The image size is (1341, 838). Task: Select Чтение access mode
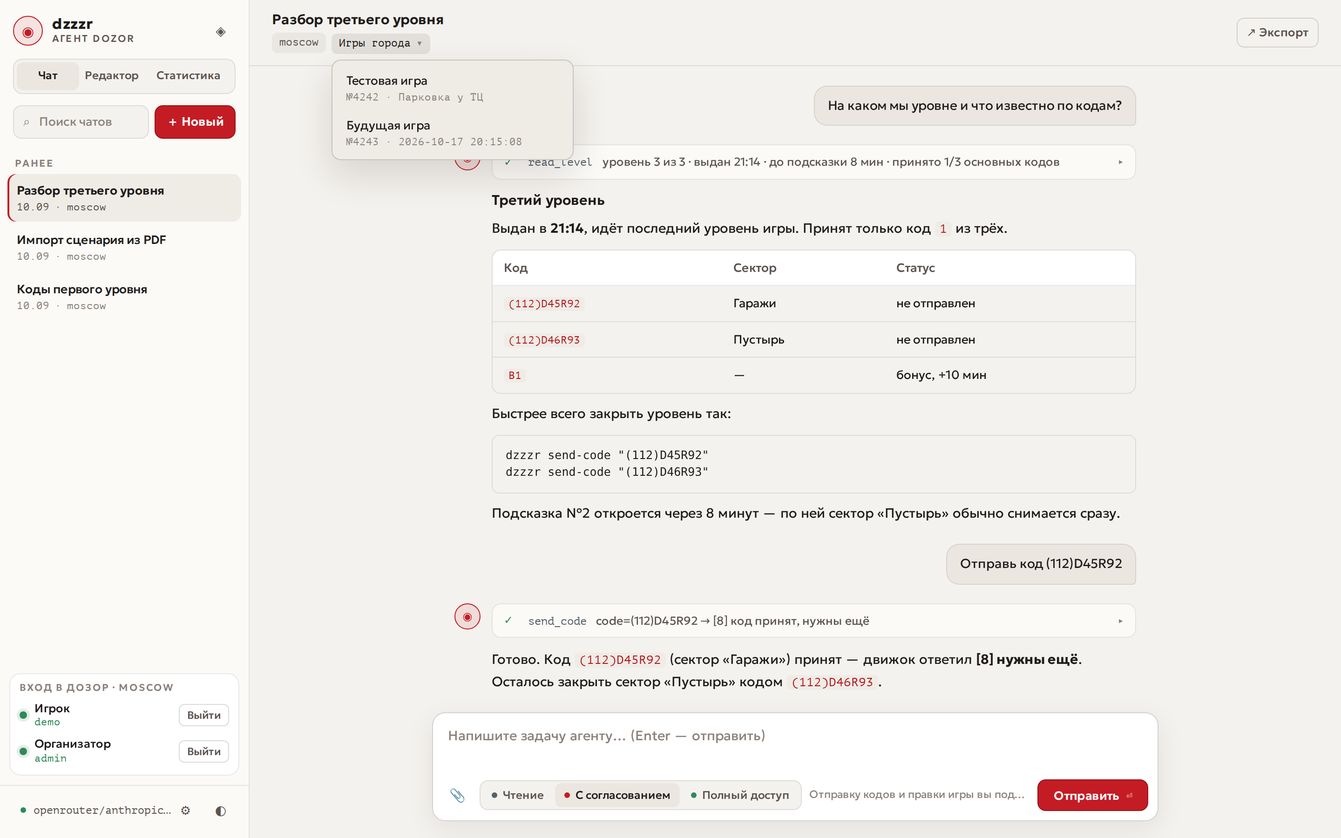(x=518, y=795)
